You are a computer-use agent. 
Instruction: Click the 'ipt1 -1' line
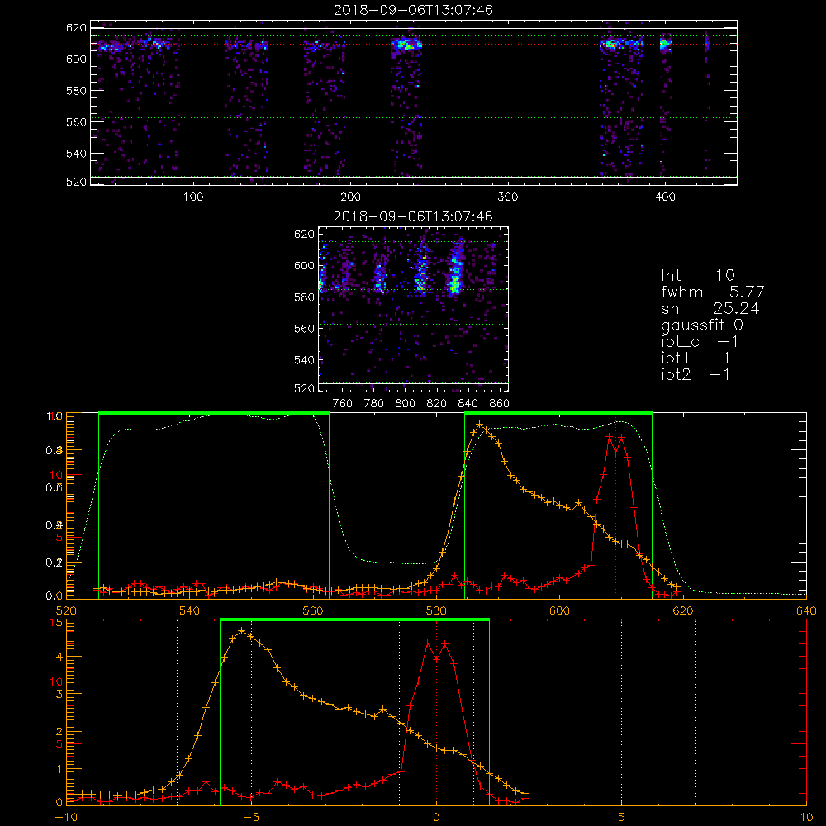point(695,358)
